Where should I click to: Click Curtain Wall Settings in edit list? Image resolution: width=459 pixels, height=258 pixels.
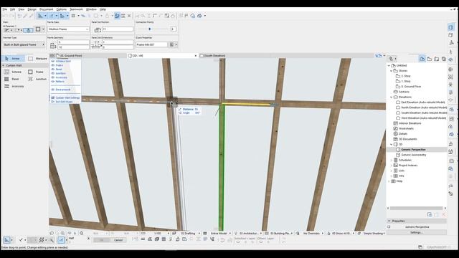[x=65, y=97]
